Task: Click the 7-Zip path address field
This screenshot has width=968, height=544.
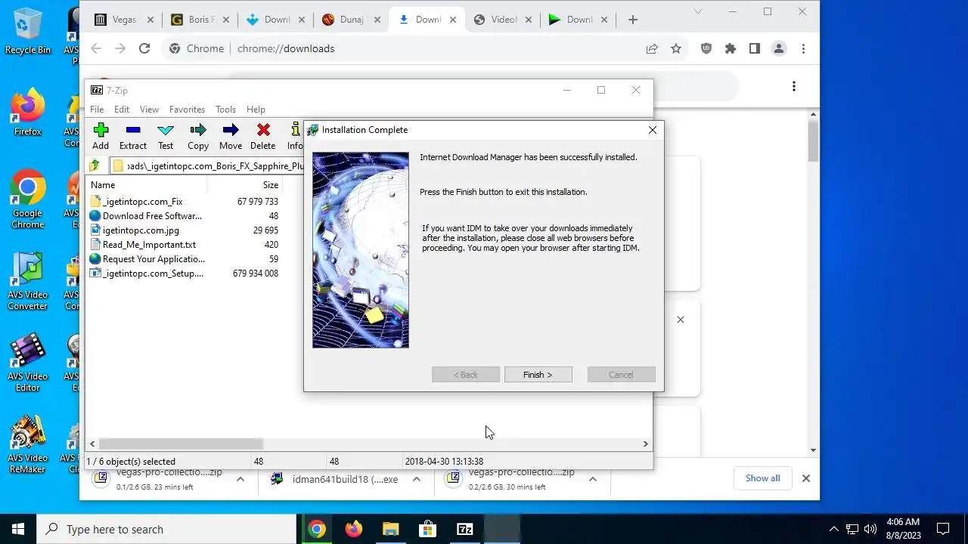Action: (206, 166)
